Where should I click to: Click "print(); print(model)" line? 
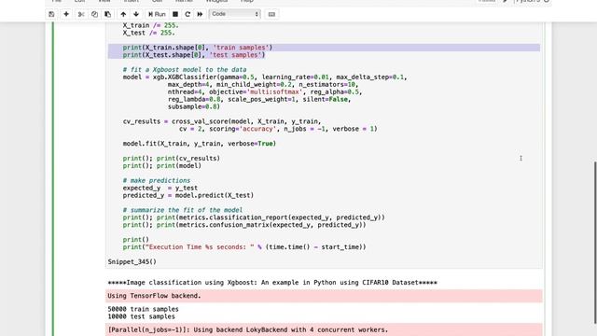tap(161, 166)
